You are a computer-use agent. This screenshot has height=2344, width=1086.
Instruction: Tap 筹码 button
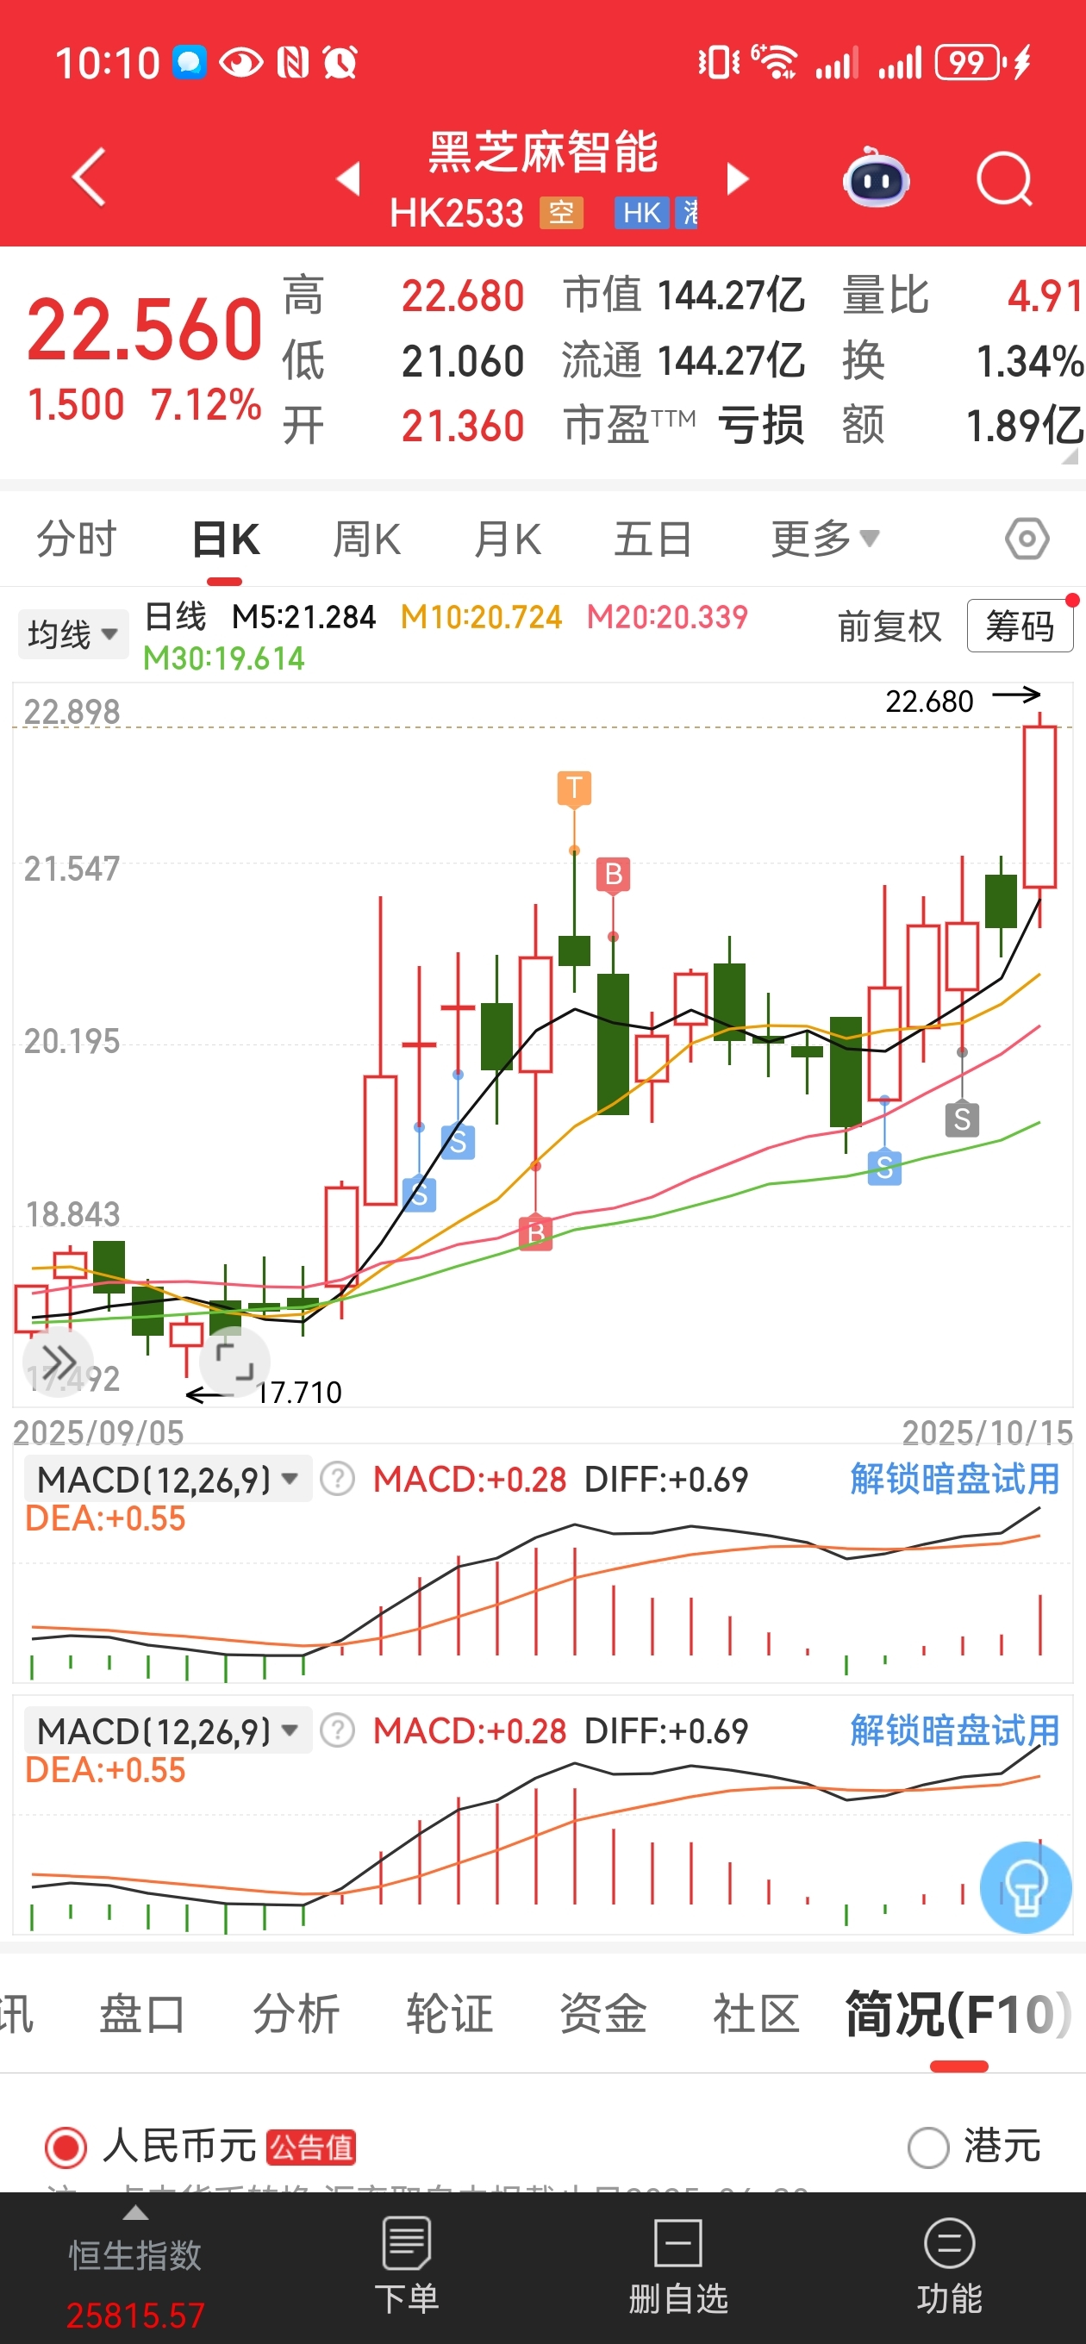coord(1020,626)
